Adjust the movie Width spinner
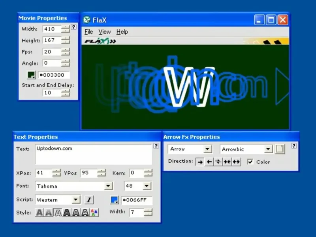The height and width of the screenshot is (237, 316). pos(66,29)
